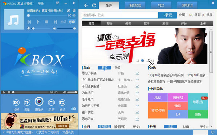Click the previous track button in the player
The image size is (217, 135).
pos(29,22)
